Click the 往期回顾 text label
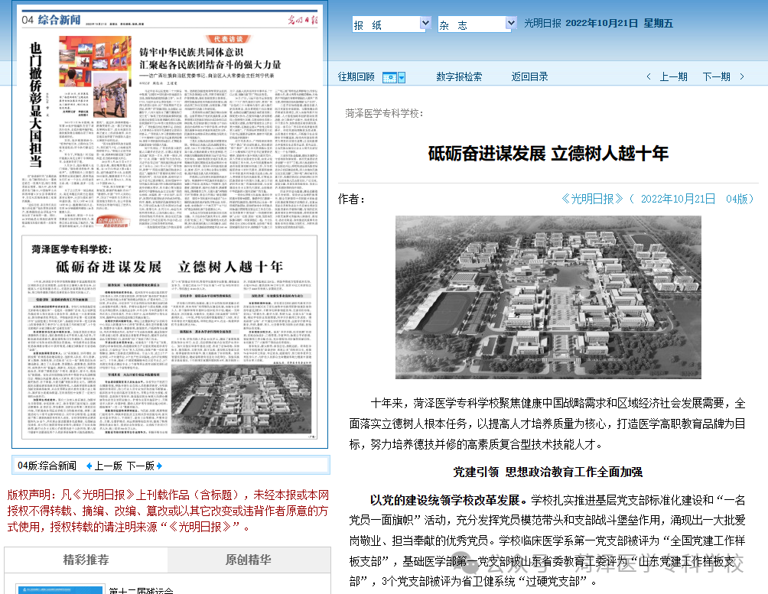This screenshot has height=594, width=768. (x=356, y=76)
